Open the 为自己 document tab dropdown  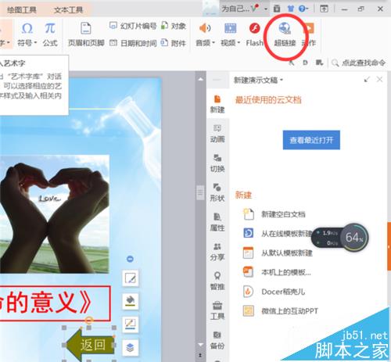266,9
